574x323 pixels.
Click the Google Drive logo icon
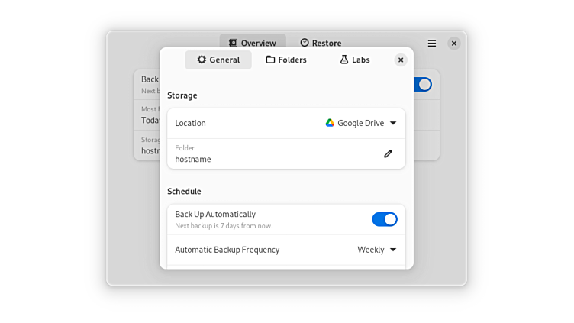330,123
